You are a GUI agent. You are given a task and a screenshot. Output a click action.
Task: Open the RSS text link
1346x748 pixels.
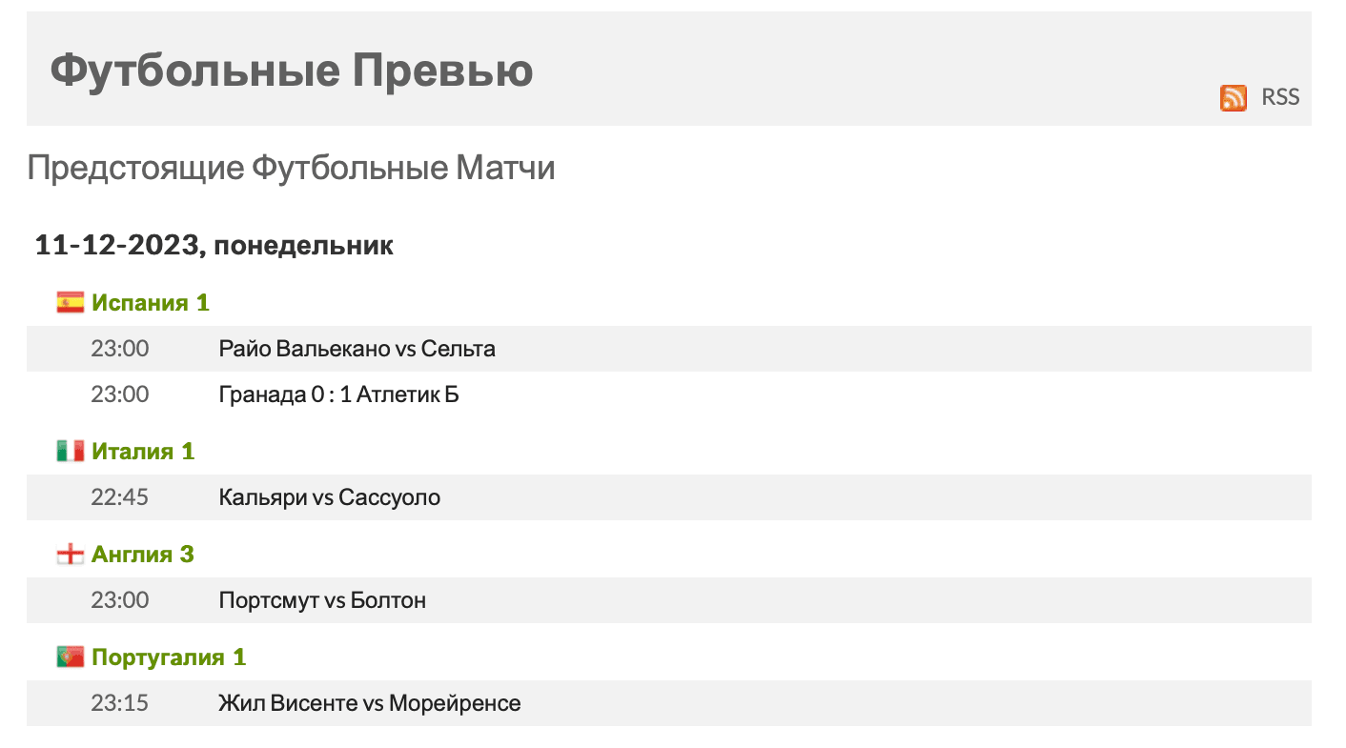(x=1280, y=97)
